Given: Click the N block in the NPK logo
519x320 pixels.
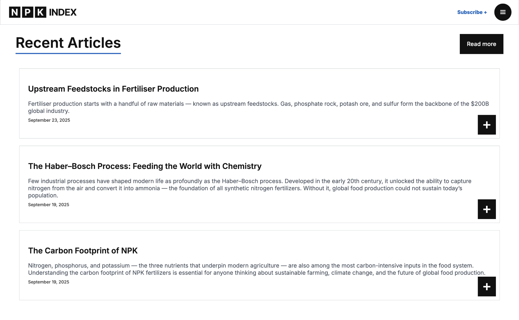Looking at the screenshot, I should coord(15,12).
